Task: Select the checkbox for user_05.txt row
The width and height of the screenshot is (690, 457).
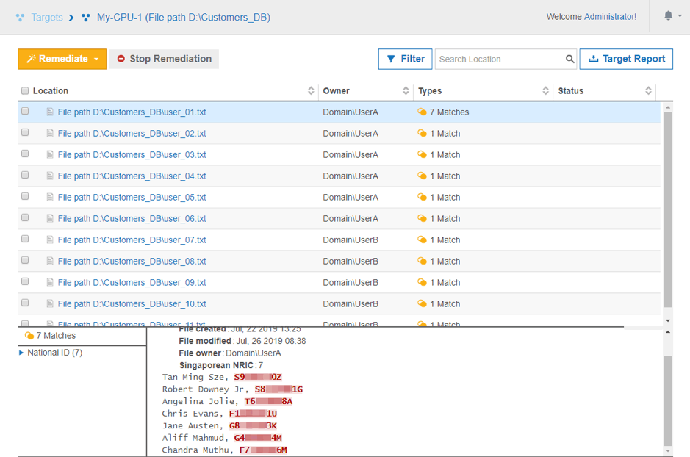Action: coord(25,197)
